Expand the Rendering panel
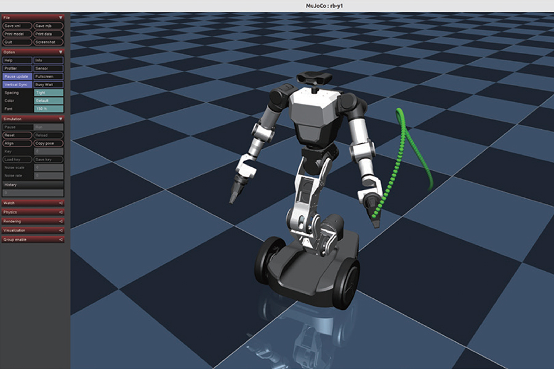The width and height of the screenshot is (554, 369). coord(33,221)
